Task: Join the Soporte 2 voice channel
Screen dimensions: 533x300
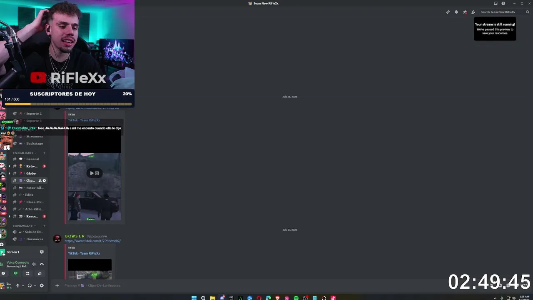Action: [x=30, y=113]
